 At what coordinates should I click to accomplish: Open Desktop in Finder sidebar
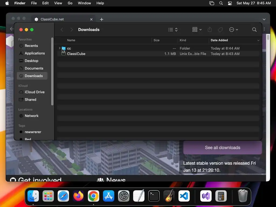click(31, 61)
